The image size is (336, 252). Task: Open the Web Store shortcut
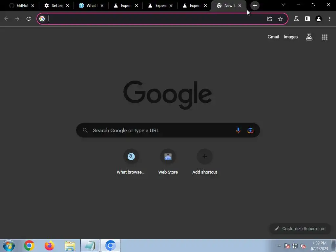(x=168, y=162)
